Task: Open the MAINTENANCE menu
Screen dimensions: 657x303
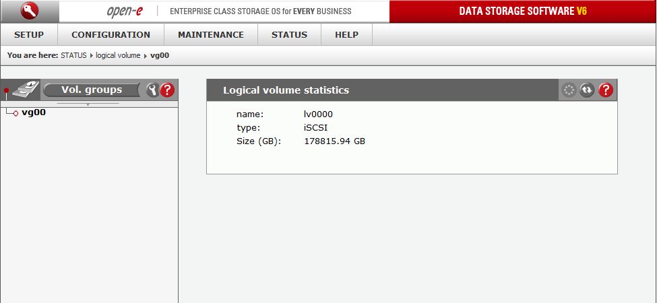Action: click(x=211, y=35)
